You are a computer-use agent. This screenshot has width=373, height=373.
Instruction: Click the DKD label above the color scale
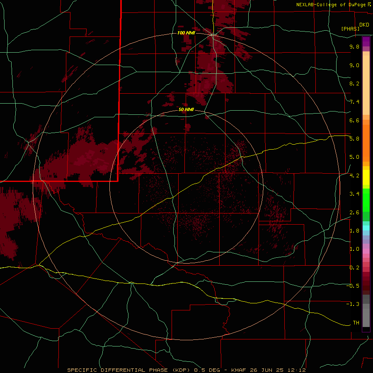364,25
